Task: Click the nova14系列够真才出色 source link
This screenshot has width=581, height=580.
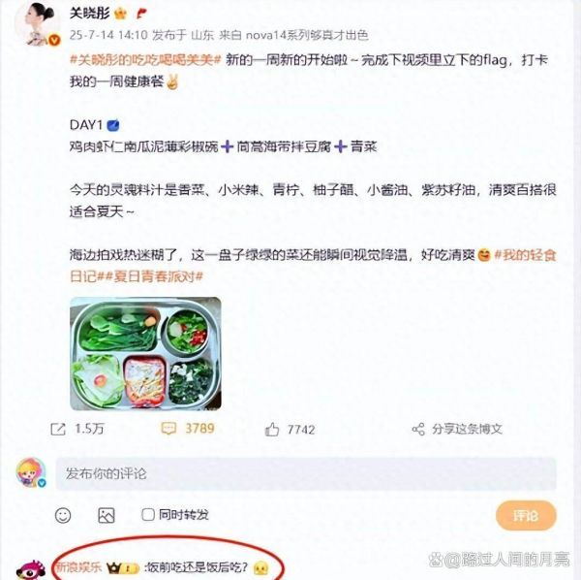Action: (x=307, y=35)
